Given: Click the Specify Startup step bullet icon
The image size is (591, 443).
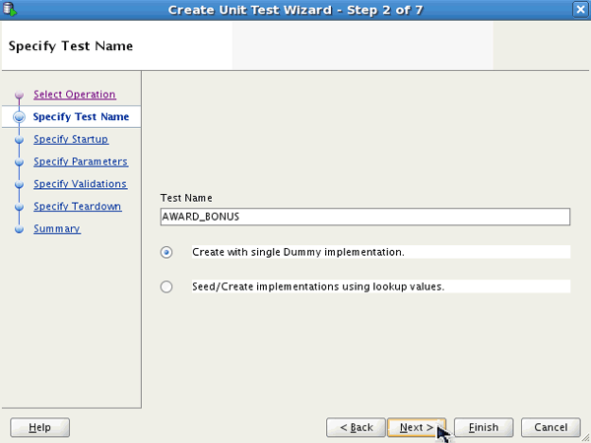Looking at the screenshot, I should [19, 140].
